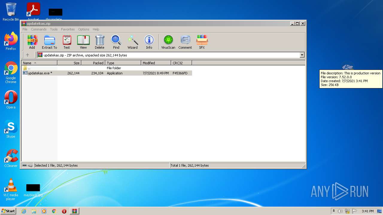Click the Add toolbar icon

click(32, 42)
